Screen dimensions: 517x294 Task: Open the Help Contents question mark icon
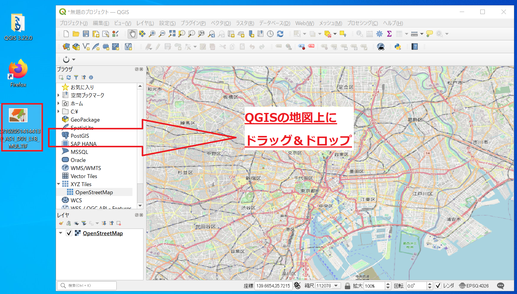tap(415, 47)
